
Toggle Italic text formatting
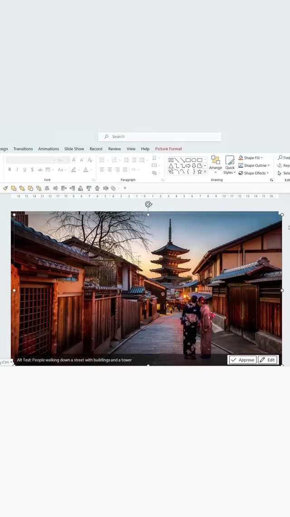tap(17, 169)
